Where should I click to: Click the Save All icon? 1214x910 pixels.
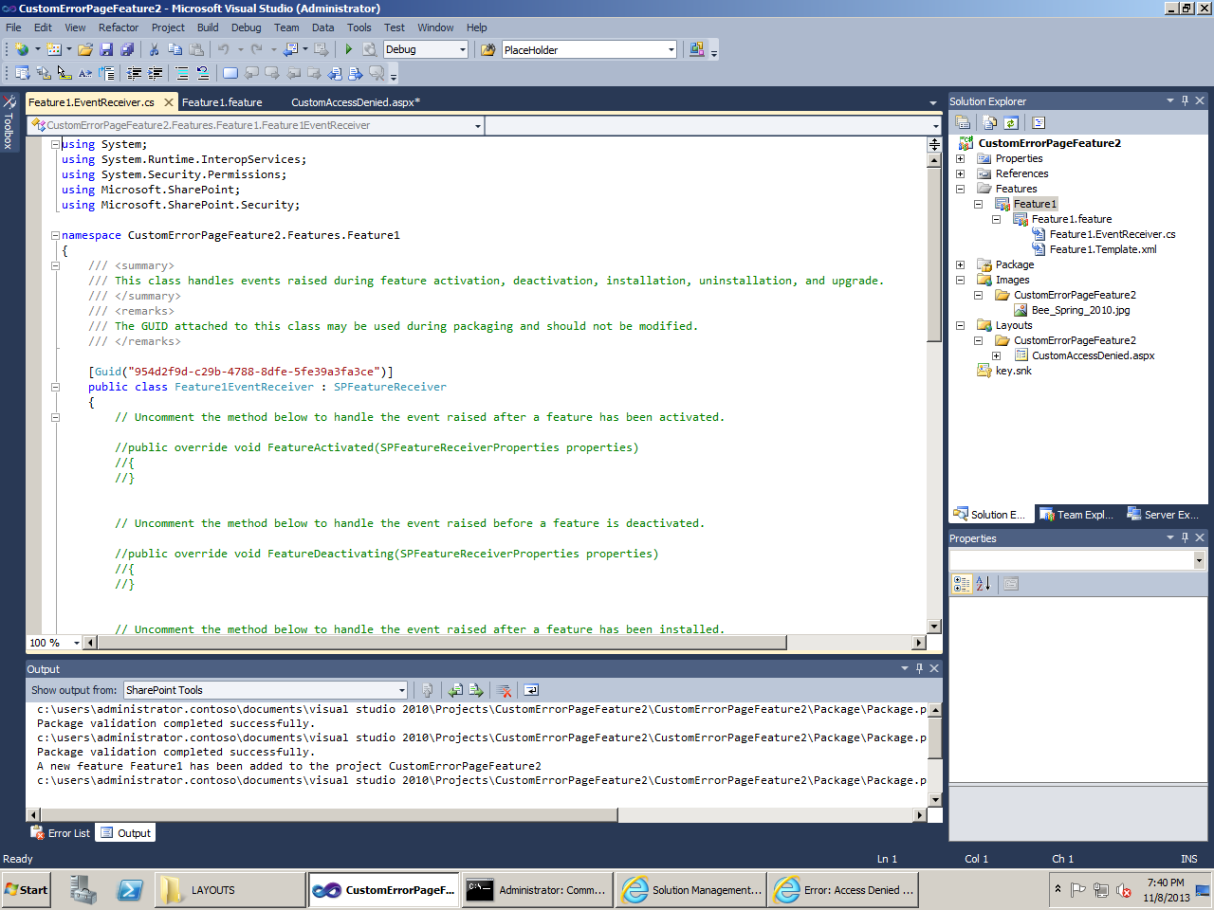[127, 49]
